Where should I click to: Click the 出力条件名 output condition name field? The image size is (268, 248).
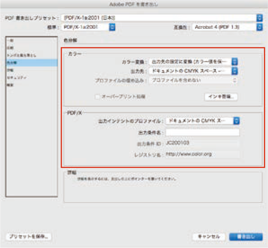pos(202,132)
